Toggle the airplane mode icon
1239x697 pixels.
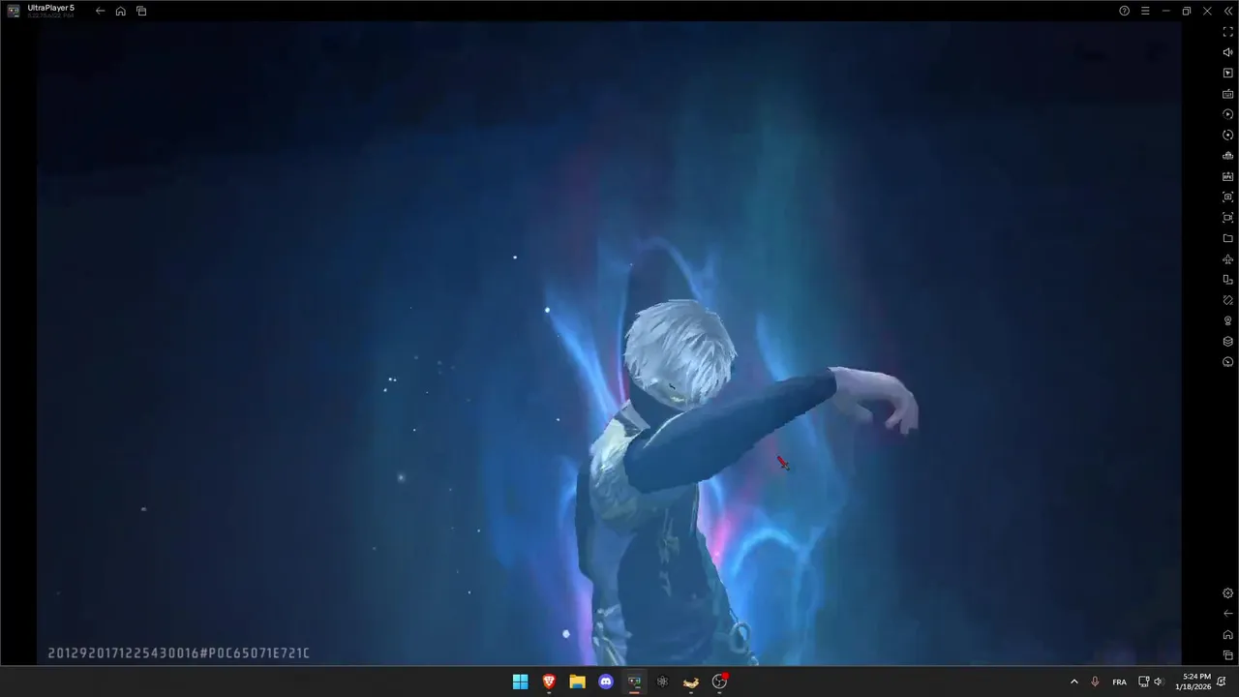click(1228, 259)
